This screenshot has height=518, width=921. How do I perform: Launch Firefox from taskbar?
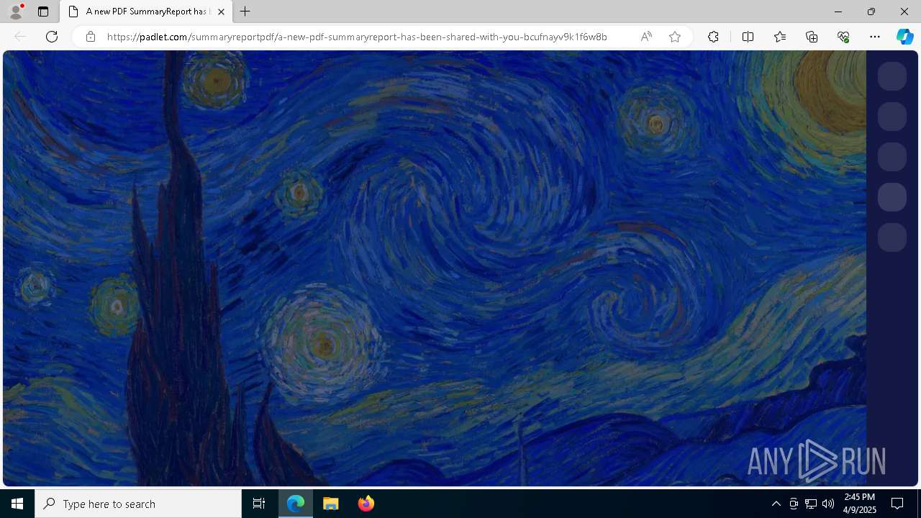pyautogui.click(x=366, y=504)
